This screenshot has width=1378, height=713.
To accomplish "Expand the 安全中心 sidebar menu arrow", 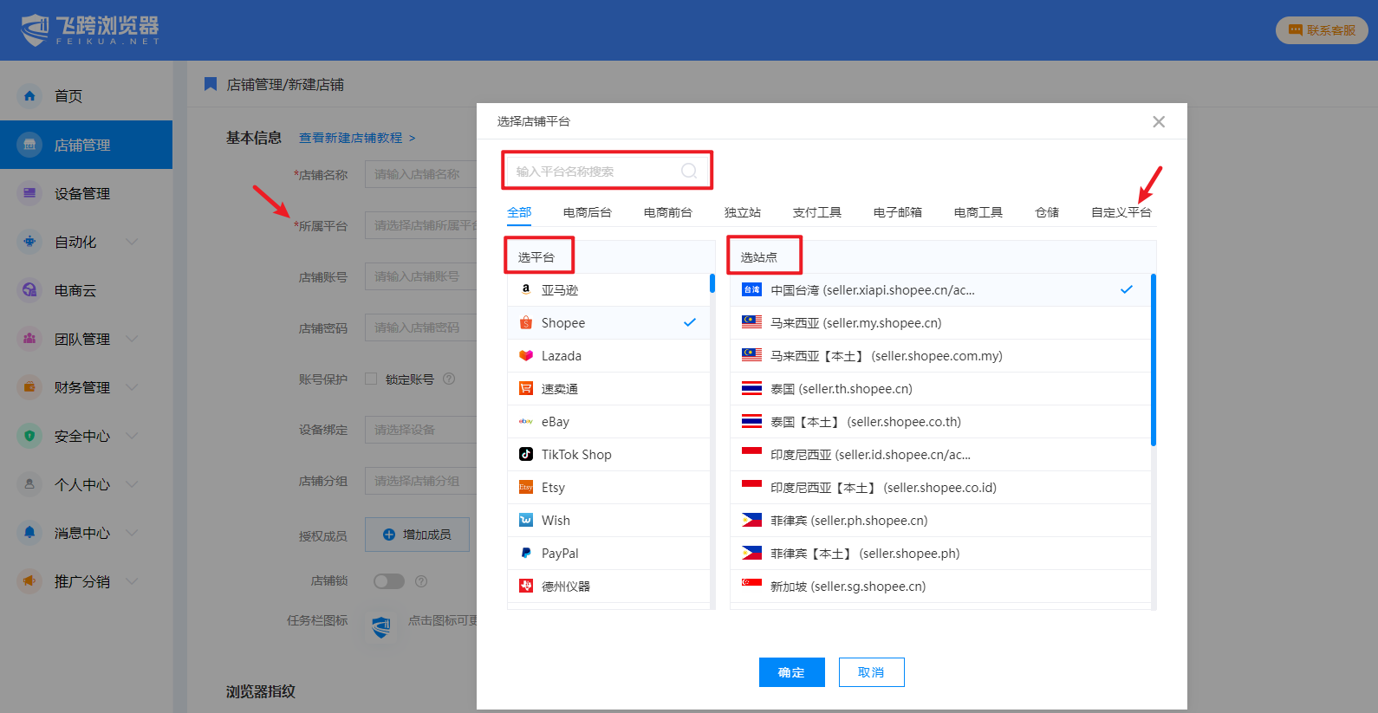I will coord(132,436).
